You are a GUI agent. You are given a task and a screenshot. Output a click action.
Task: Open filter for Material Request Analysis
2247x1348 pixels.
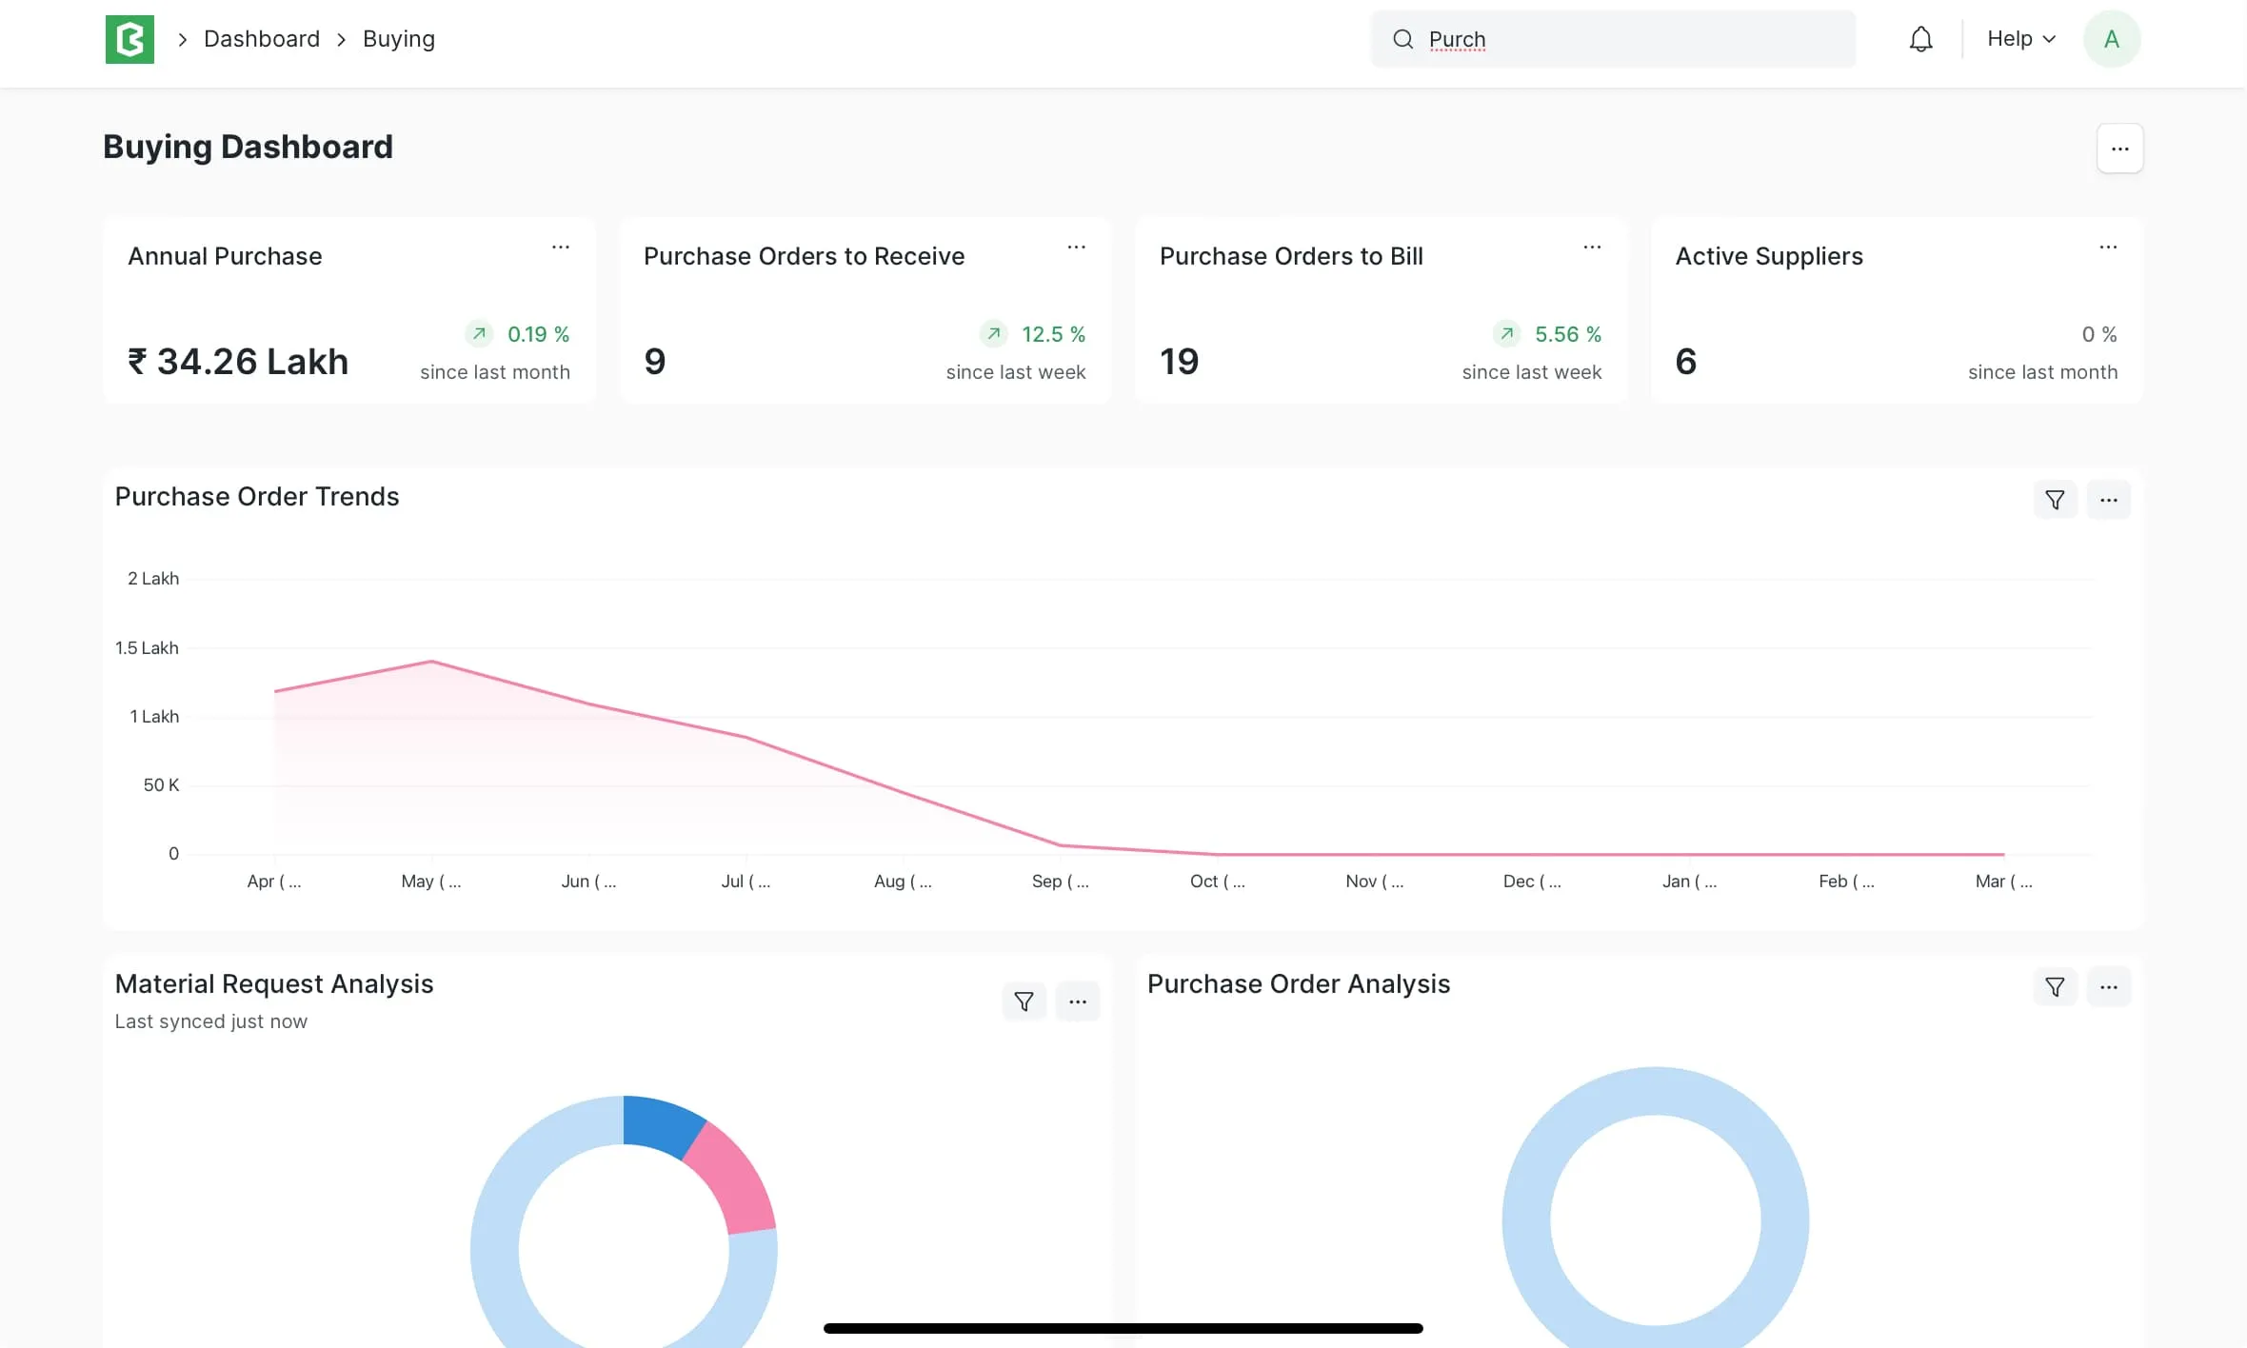(1024, 1001)
